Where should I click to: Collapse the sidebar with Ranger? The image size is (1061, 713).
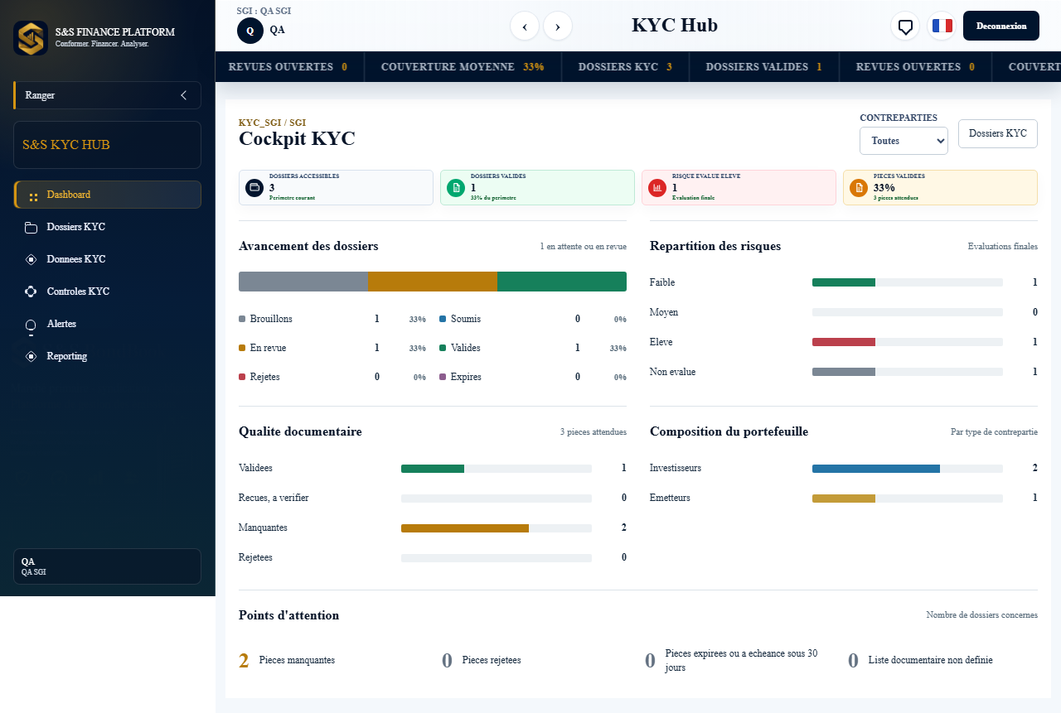pos(107,95)
